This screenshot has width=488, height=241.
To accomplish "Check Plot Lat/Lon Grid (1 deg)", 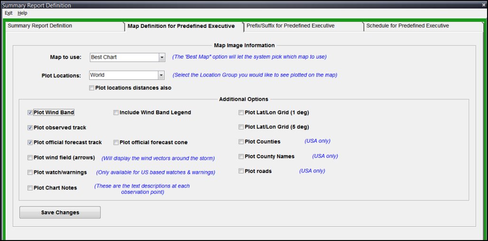I will 241,113.
